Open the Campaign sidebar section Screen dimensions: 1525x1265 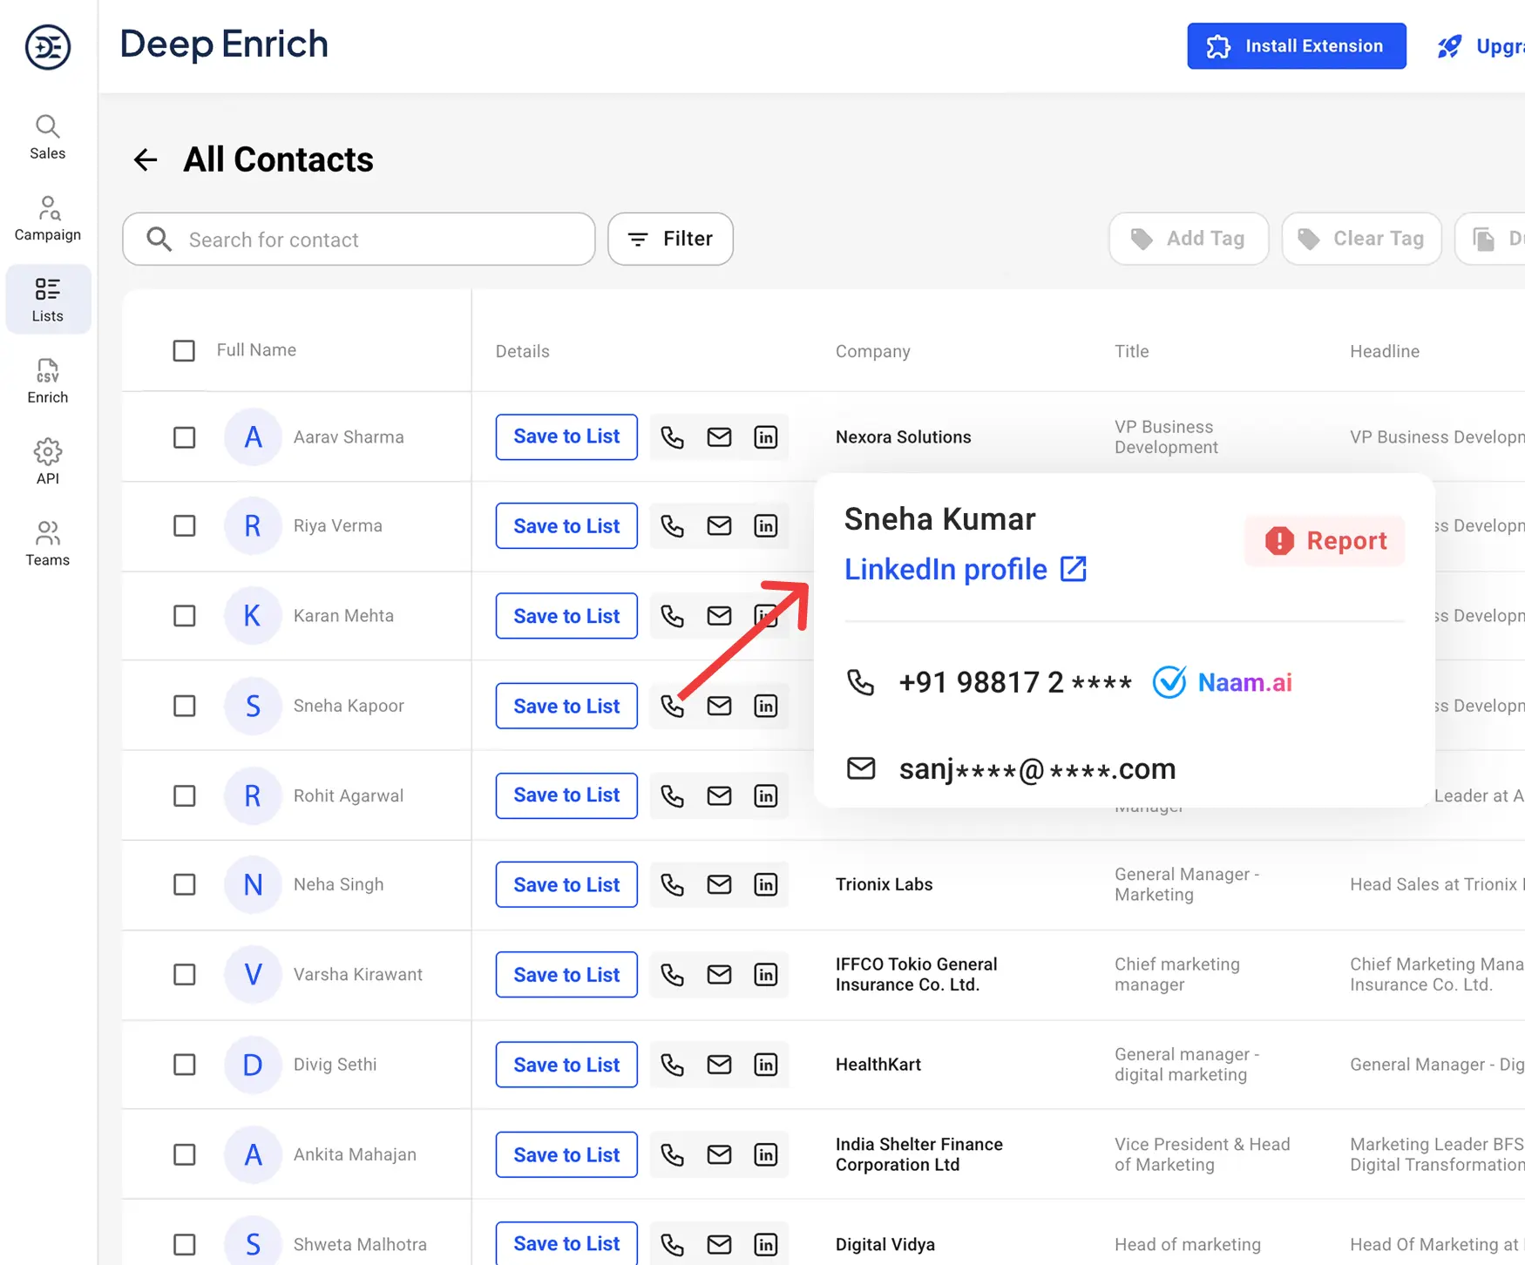(48, 219)
